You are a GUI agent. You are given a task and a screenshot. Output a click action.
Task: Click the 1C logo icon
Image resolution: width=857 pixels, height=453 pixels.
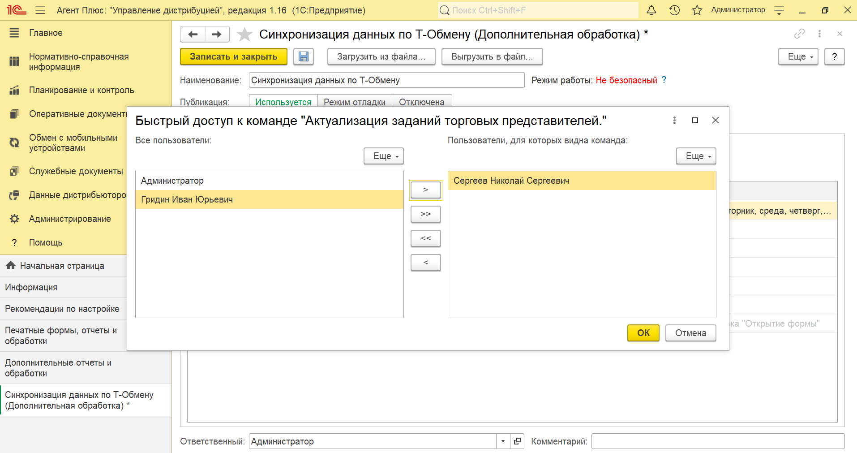point(17,10)
